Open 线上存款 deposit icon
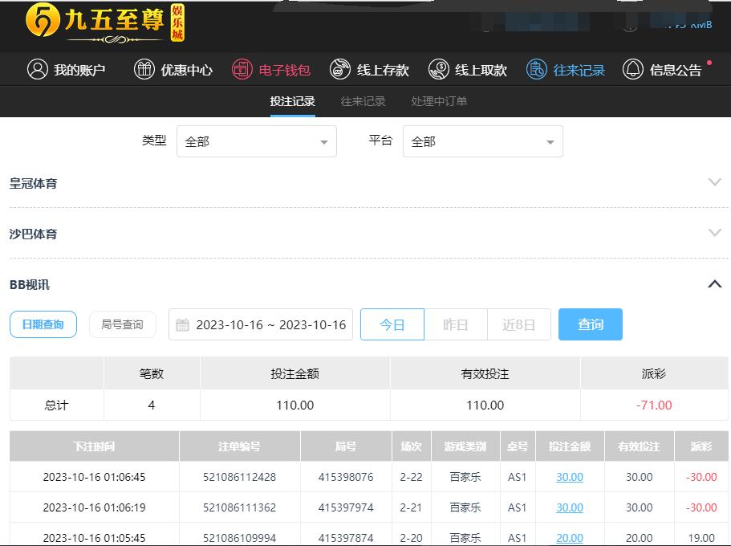Viewport: 731px width, 546px height. coord(340,69)
